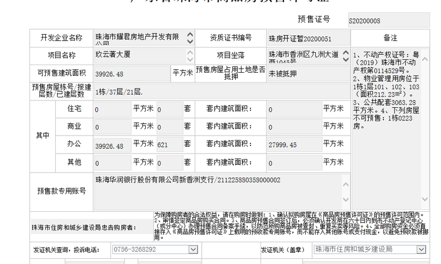
Task: Click up arrow of 预售款专用账号 scrollbar
Action: (346, 185)
